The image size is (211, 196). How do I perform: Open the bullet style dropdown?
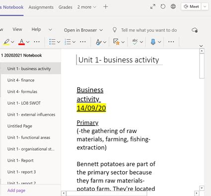coord(59,42)
